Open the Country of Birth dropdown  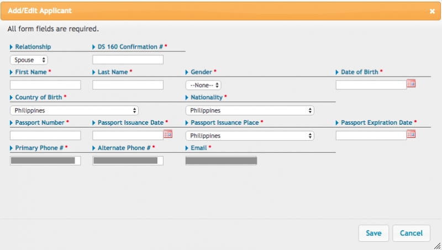pyautogui.click(x=74, y=110)
